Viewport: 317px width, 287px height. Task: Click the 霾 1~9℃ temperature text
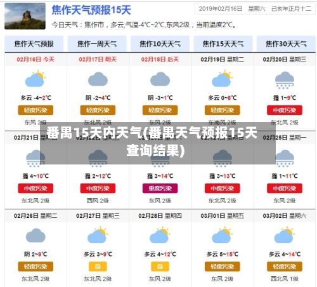(285, 98)
